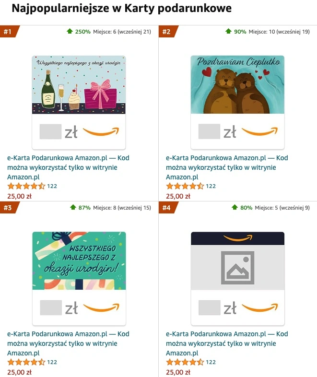Open the #2 e-Karta Podarunkowa title link
The width and height of the screenshot is (317, 377).
coord(227,167)
